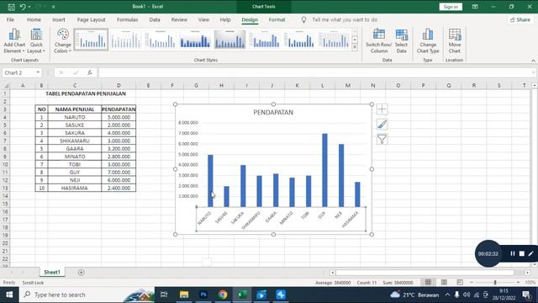The height and width of the screenshot is (303, 538).
Task: Click the zoom out minus button
Action: (472, 283)
